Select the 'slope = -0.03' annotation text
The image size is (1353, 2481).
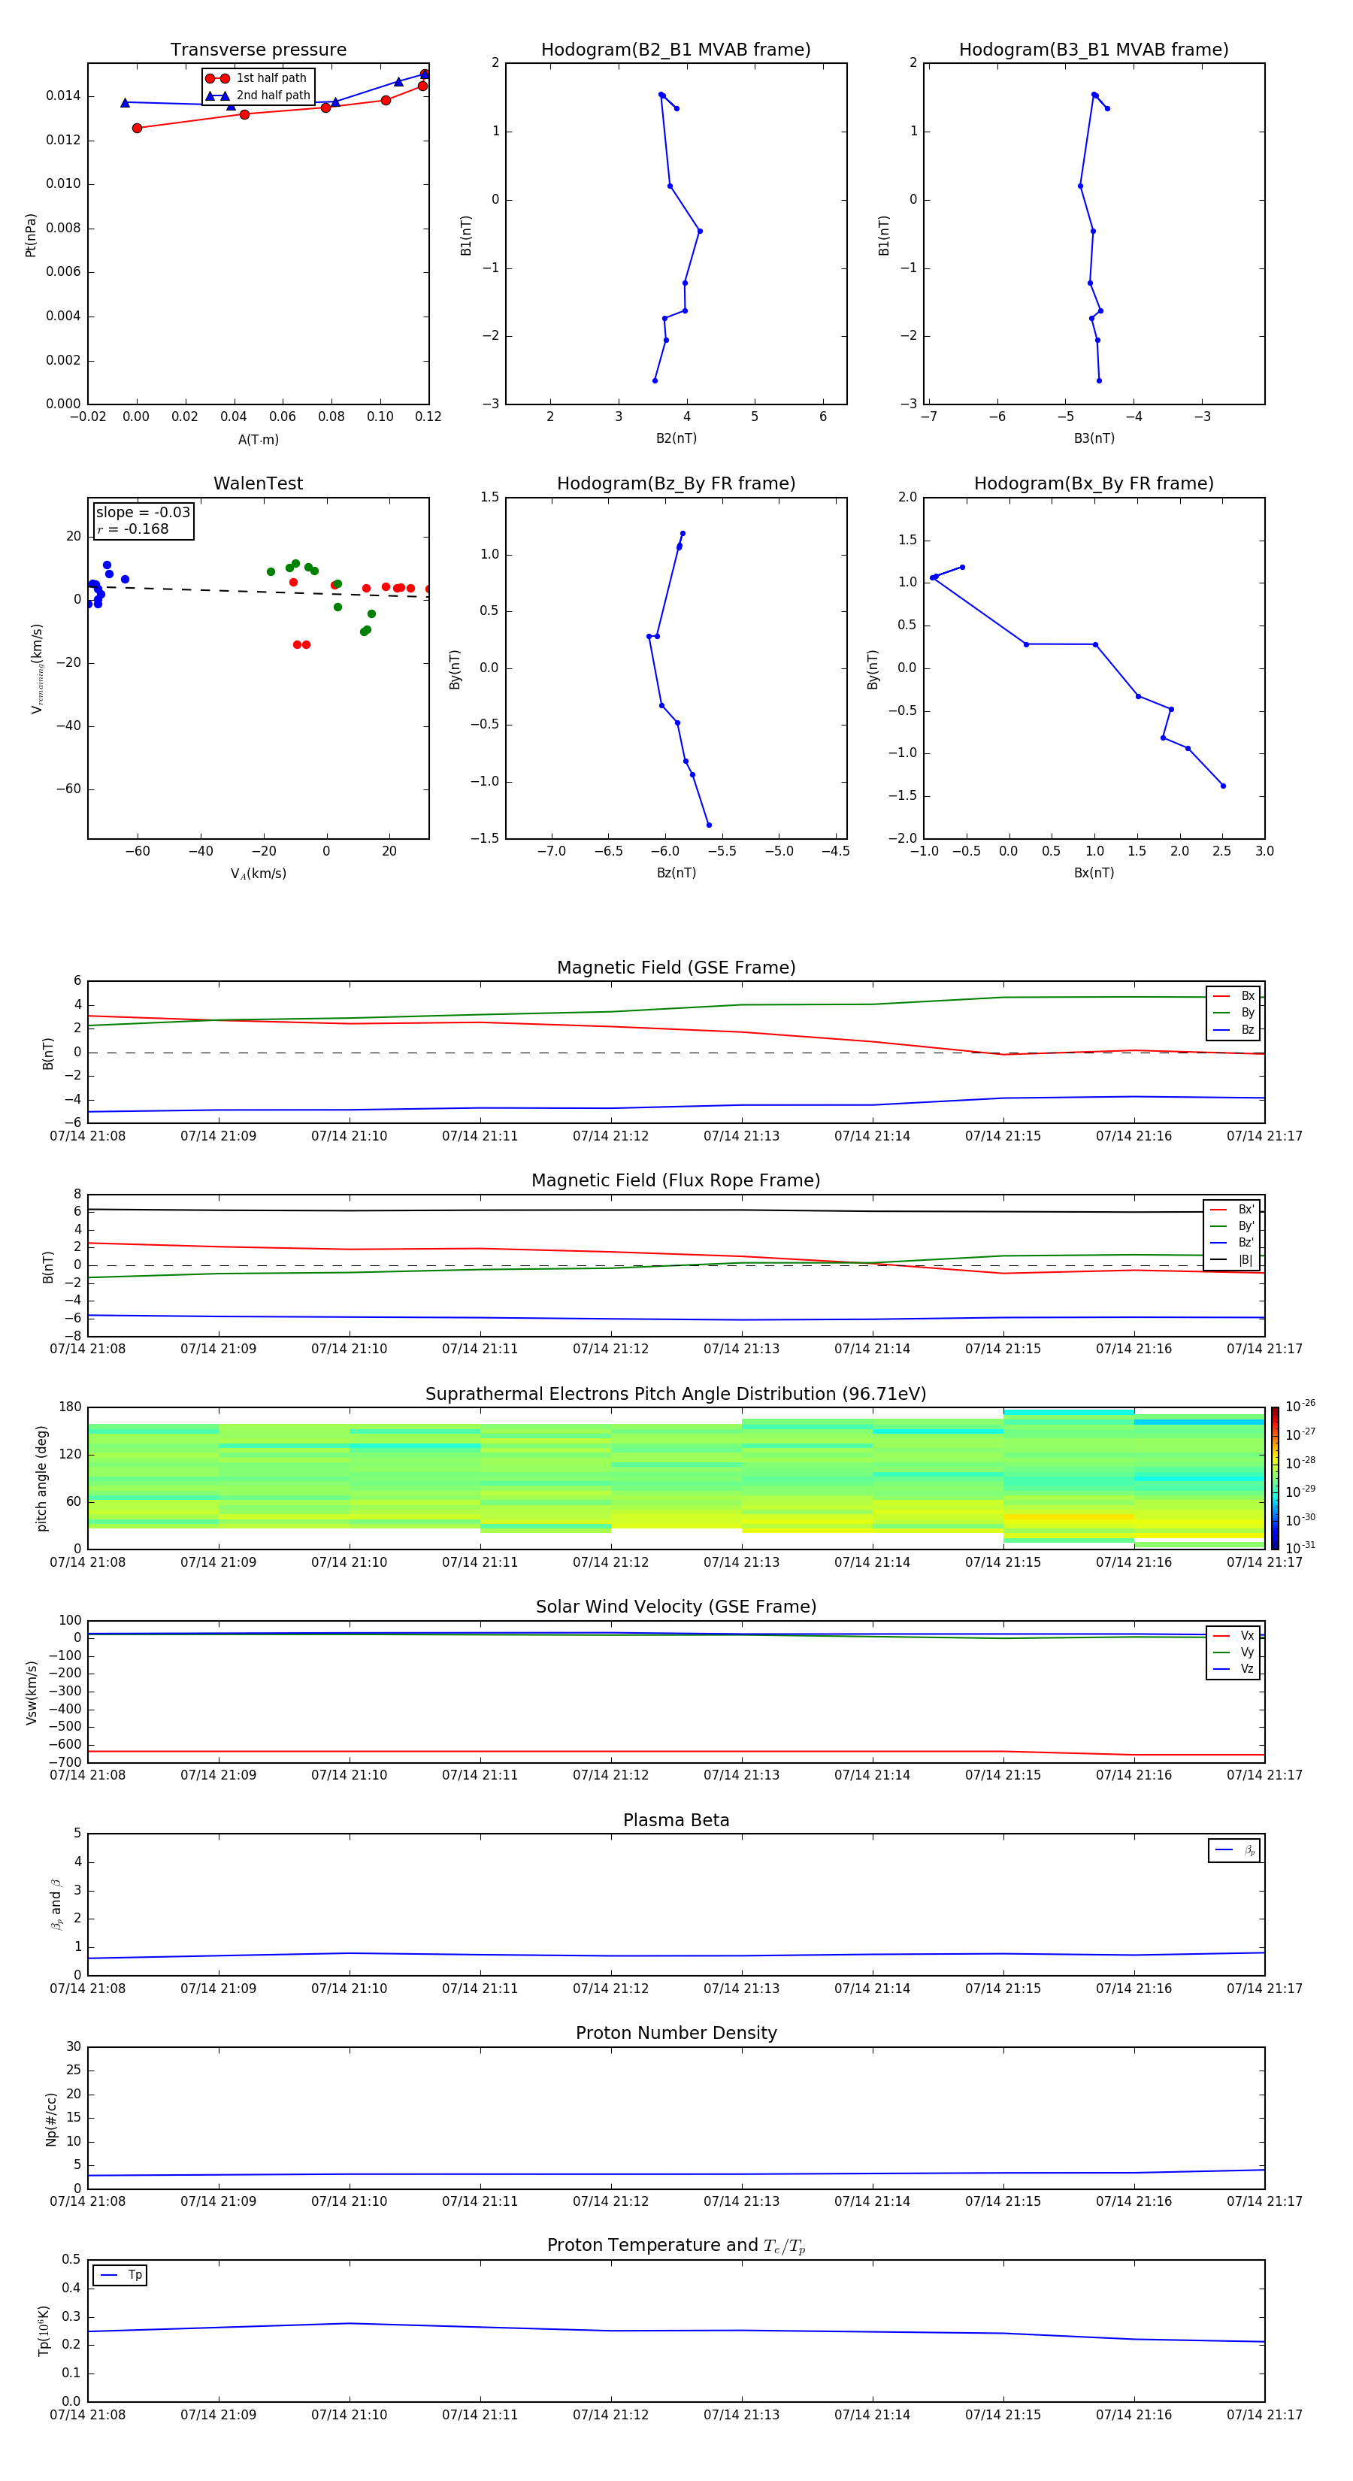pyautogui.click(x=143, y=513)
